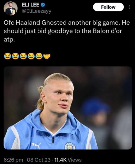Click the handshake emoji
Viewport: 135px width, 164px height.
47,56
